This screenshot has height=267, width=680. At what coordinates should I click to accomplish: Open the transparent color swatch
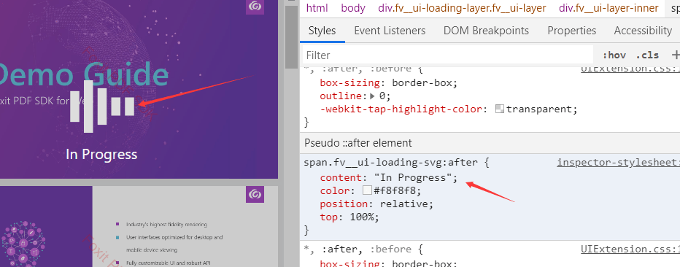500,109
